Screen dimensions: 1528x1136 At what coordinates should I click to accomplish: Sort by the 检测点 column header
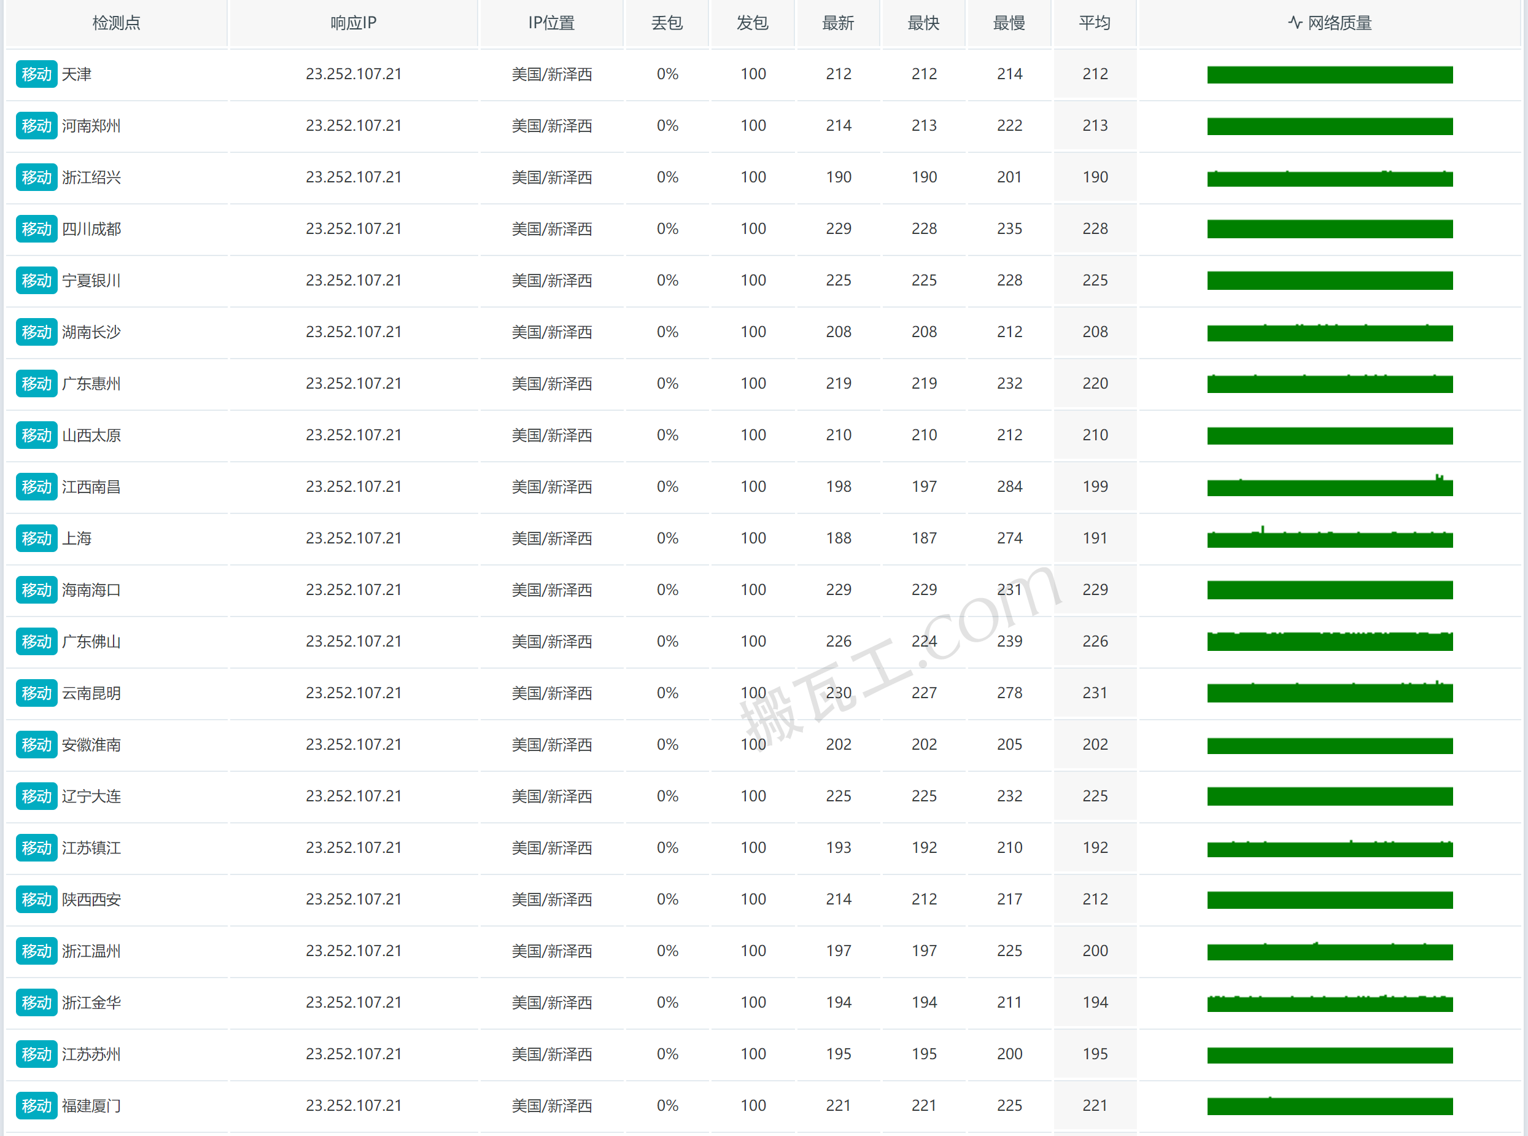click(116, 23)
